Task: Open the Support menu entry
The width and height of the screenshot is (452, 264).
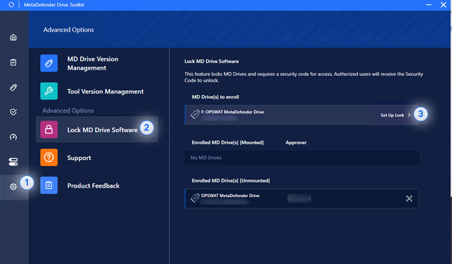Action: [x=79, y=158]
